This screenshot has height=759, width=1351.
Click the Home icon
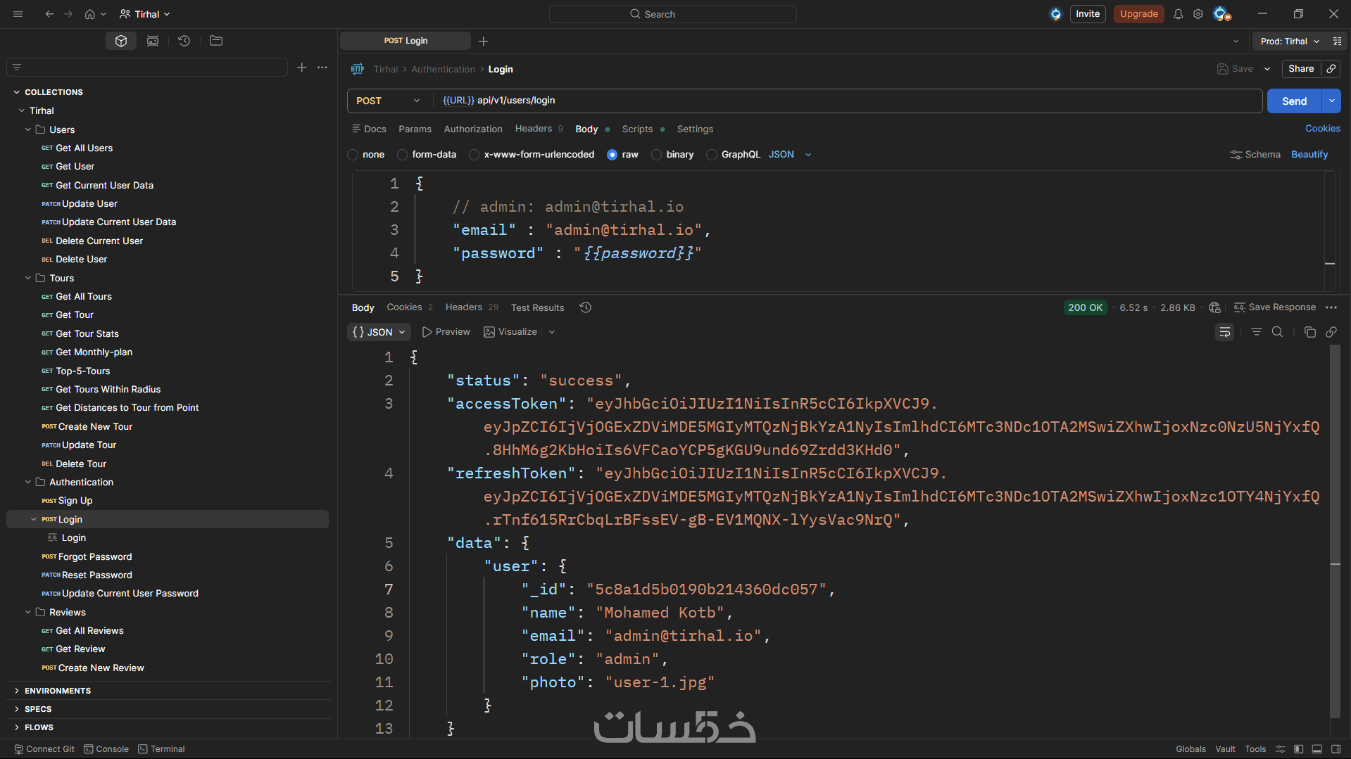coord(90,14)
